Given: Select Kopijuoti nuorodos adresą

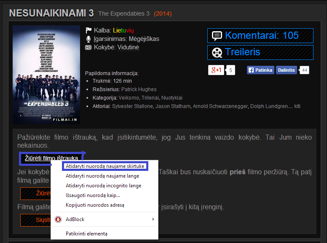Looking at the screenshot, I should click(105, 205).
